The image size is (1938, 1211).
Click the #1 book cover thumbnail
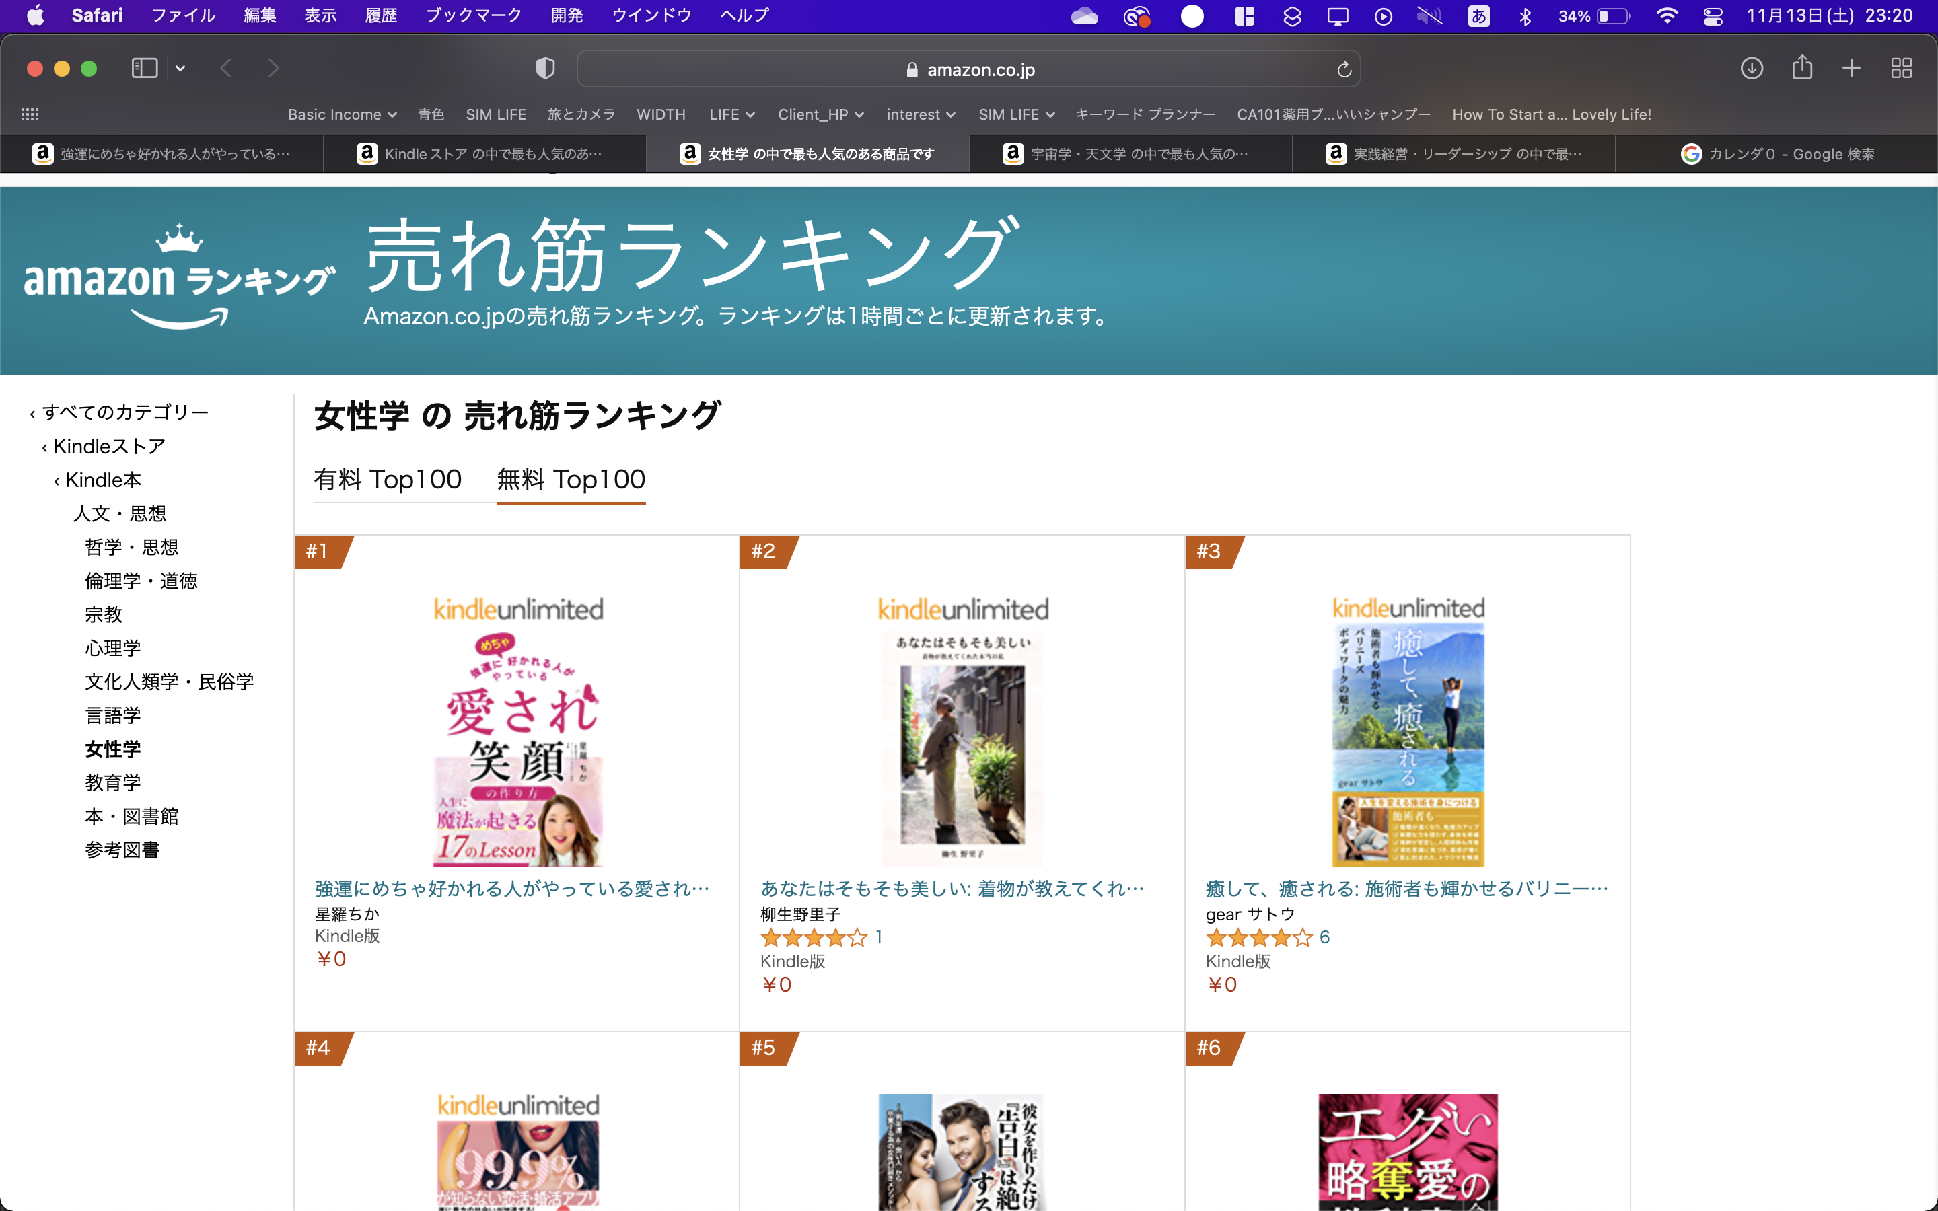[x=518, y=748]
